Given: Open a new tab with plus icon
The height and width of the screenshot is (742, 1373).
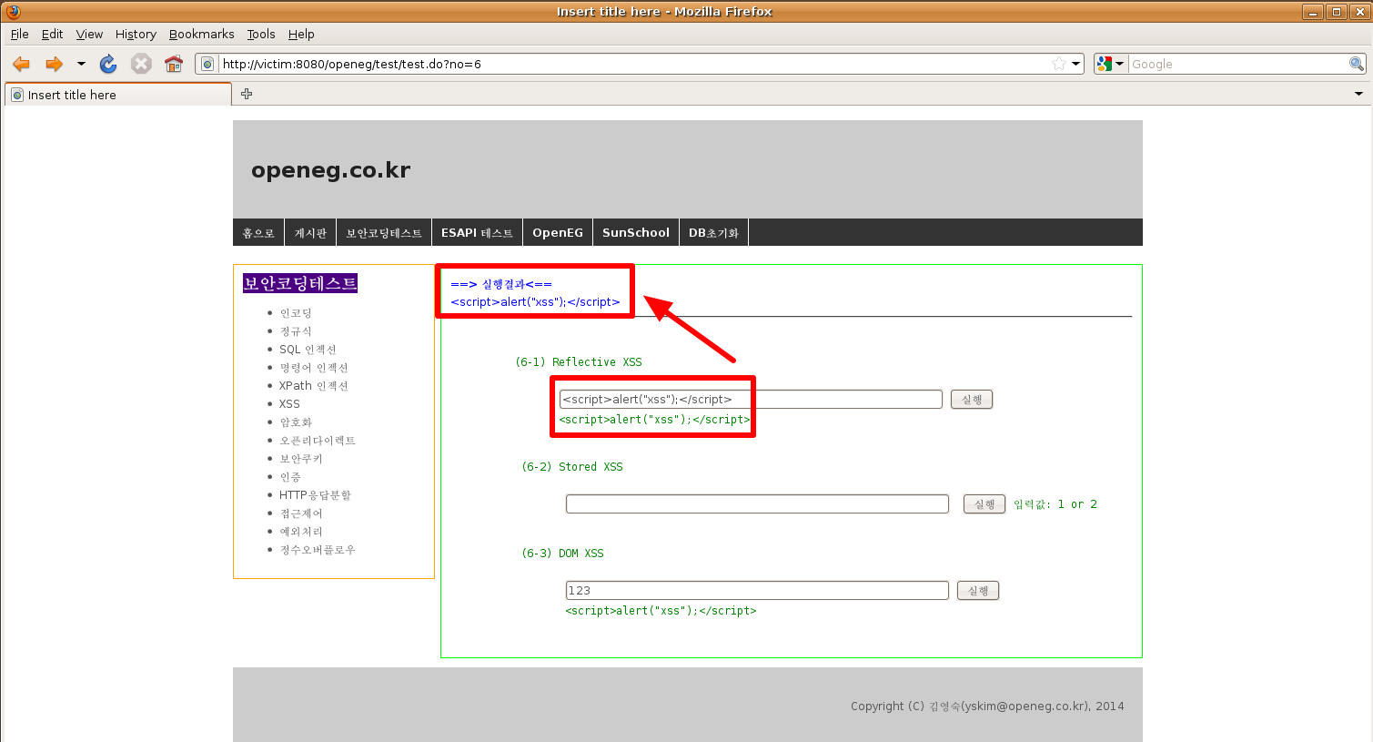Looking at the screenshot, I should [x=247, y=94].
